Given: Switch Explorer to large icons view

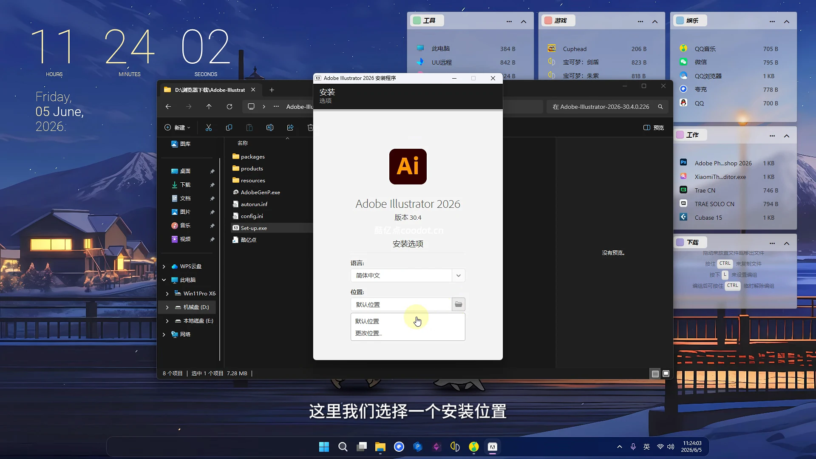Looking at the screenshot, I should [666, 374].
